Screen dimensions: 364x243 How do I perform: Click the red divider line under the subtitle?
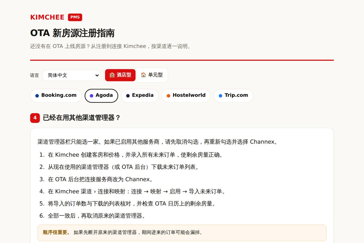pyautogui.click(x=182, y=60)
